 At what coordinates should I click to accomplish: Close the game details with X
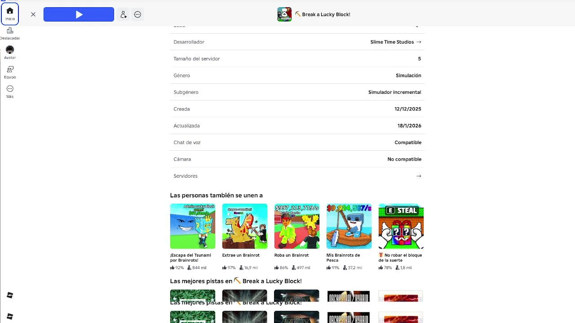[33, 14]
